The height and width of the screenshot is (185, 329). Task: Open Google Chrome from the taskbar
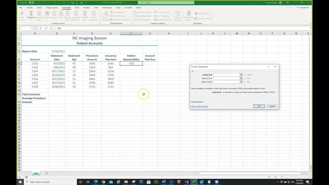point(103,182)
